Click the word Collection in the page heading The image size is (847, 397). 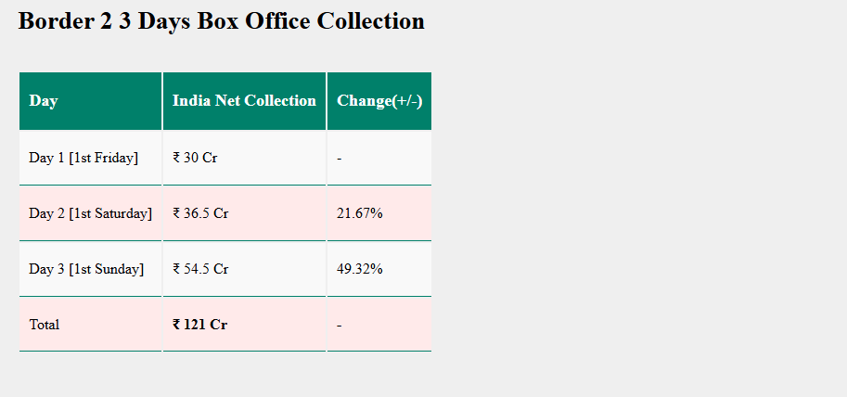[371, 21]
